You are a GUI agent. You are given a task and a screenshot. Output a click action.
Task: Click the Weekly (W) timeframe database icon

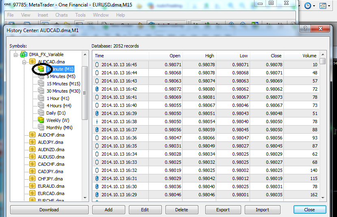tap(41, 120)
